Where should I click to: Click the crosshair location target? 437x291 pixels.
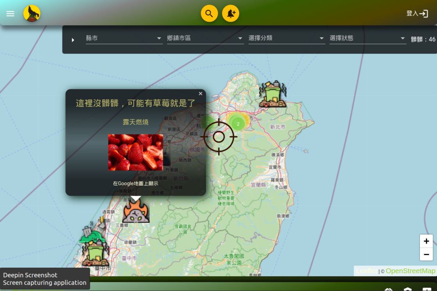point(219,137)
